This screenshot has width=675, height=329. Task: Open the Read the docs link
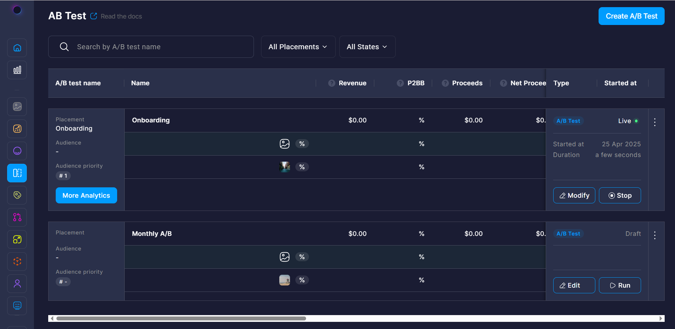(121, 16)
